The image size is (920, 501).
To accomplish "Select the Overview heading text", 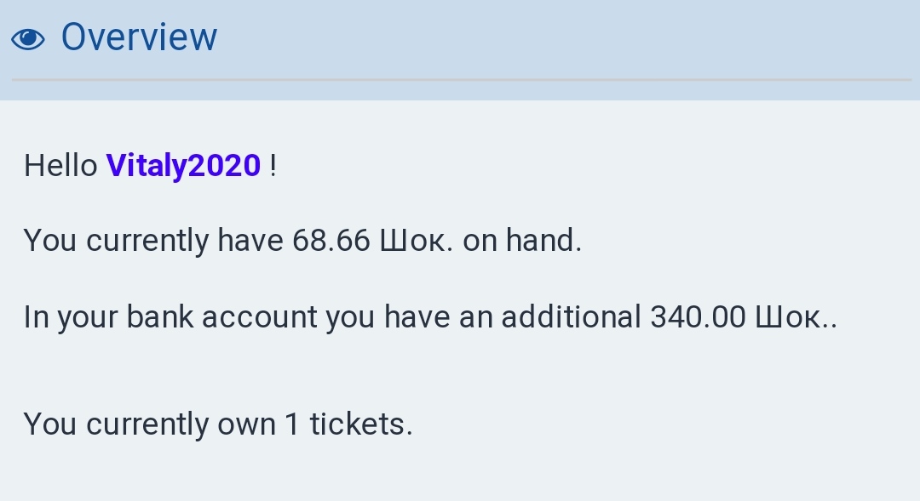I will 139,37.
